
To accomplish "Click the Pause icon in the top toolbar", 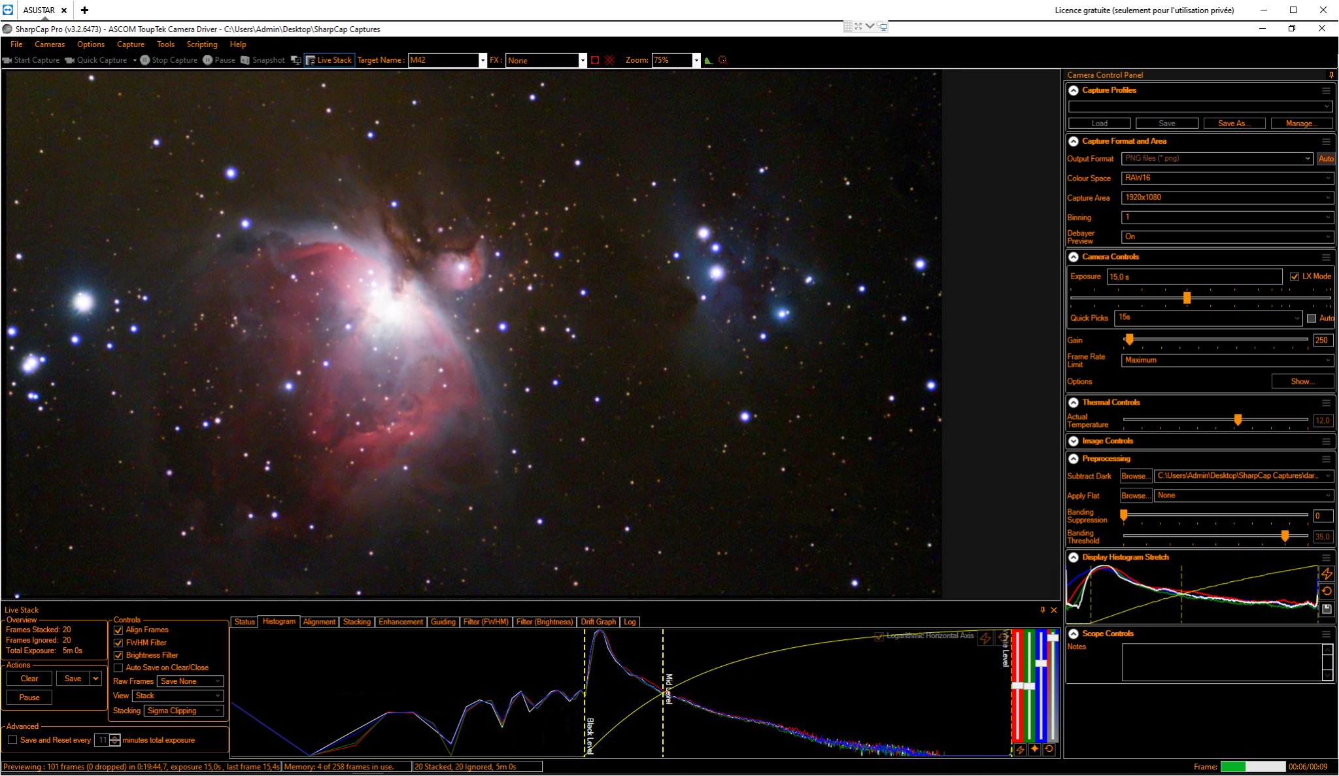I will 207,60.
